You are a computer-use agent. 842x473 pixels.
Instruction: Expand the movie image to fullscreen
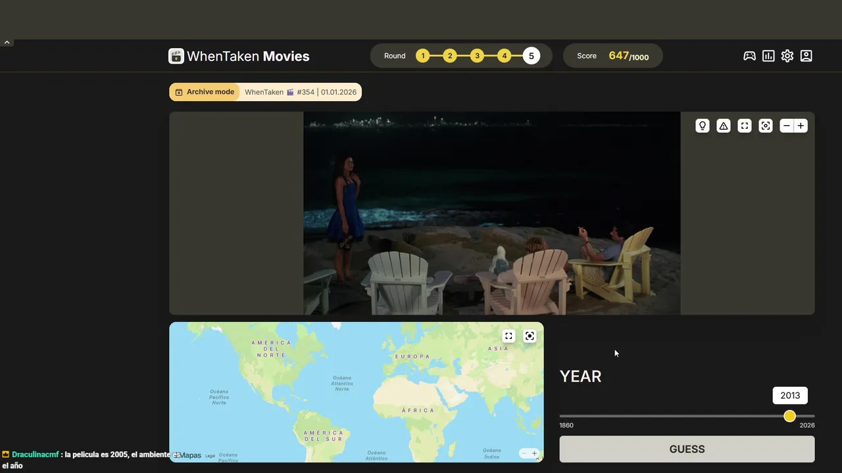point(745,125)
